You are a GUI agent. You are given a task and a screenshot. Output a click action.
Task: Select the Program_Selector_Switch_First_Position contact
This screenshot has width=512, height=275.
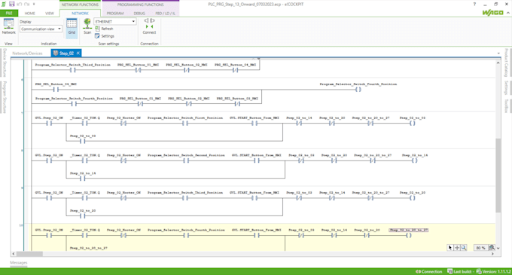click(185, 123)
